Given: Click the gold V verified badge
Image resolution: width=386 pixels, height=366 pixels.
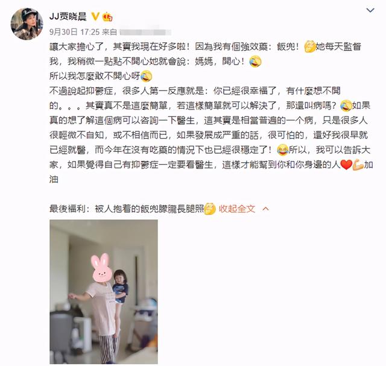Looking at the screenshot, I should click(x=95, y=16).
